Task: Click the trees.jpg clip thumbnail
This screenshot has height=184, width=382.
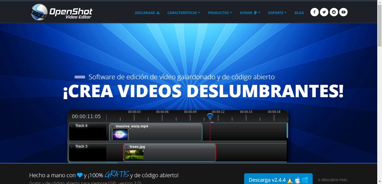Action: point(134,155)
